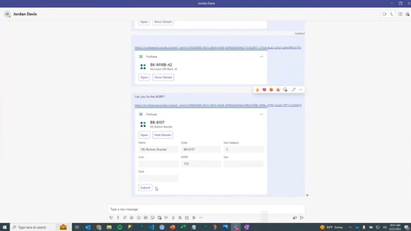This screenshot has height=231, width=411.
Task: Expand BK-M18B-42 card with Show Details
Action: tap(163, 77)
